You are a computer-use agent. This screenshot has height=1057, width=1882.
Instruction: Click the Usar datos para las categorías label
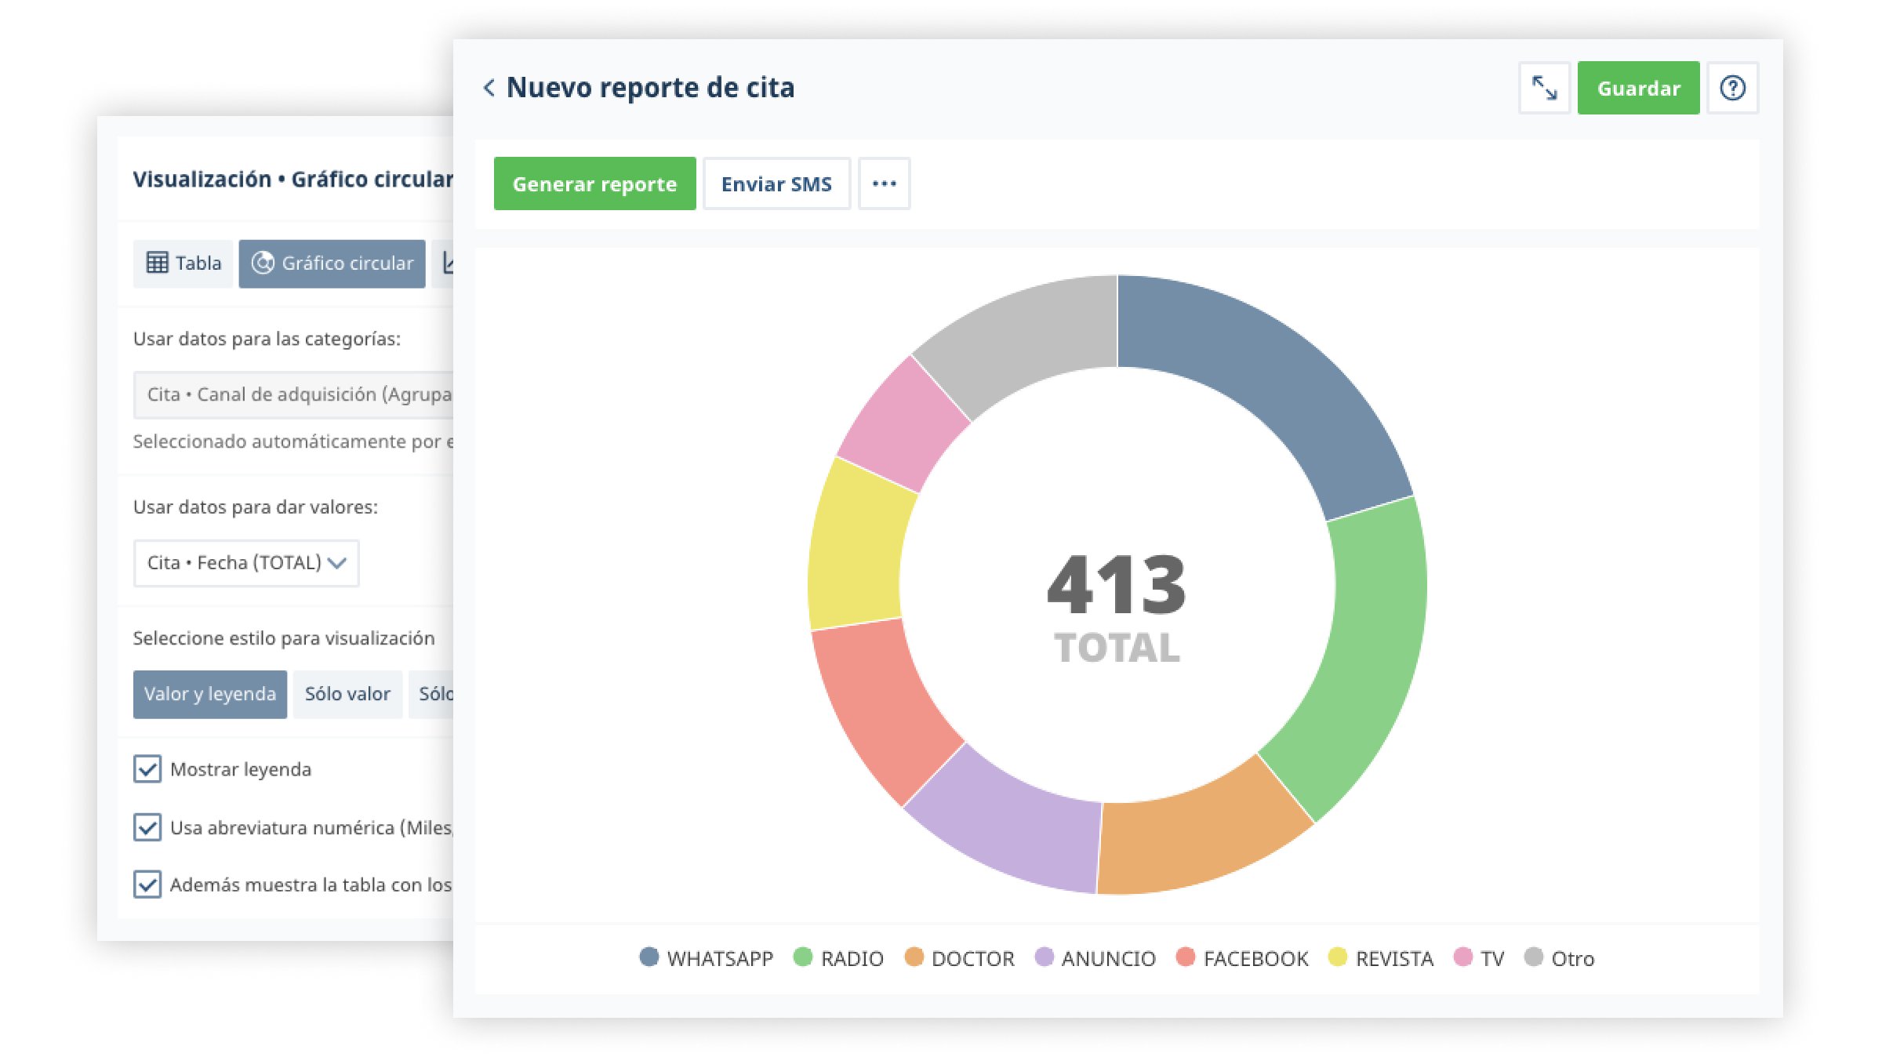[267, 339]
